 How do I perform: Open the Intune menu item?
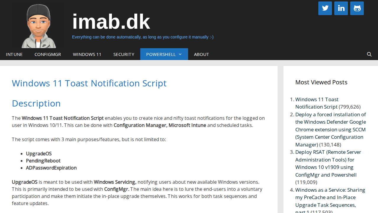(x=14, y=54)
